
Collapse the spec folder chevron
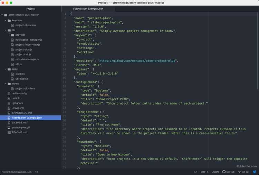point(6,69)
